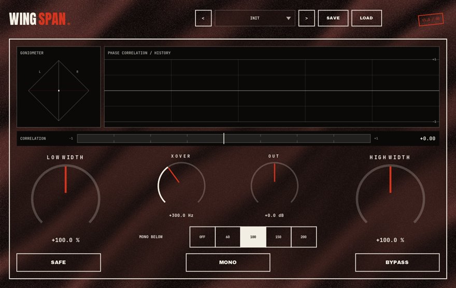456x288 pixels.
Task: Set Mono Below to 60
Action: point(227,237)
